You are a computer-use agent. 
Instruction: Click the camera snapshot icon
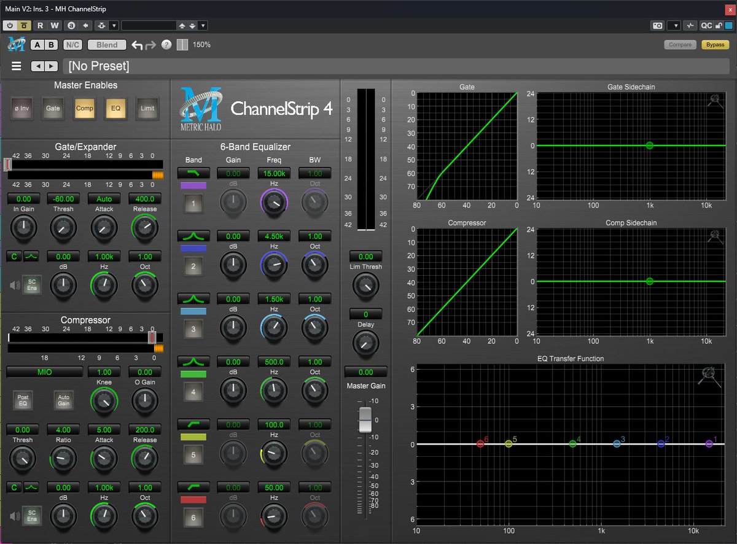(x=658, y=25)
